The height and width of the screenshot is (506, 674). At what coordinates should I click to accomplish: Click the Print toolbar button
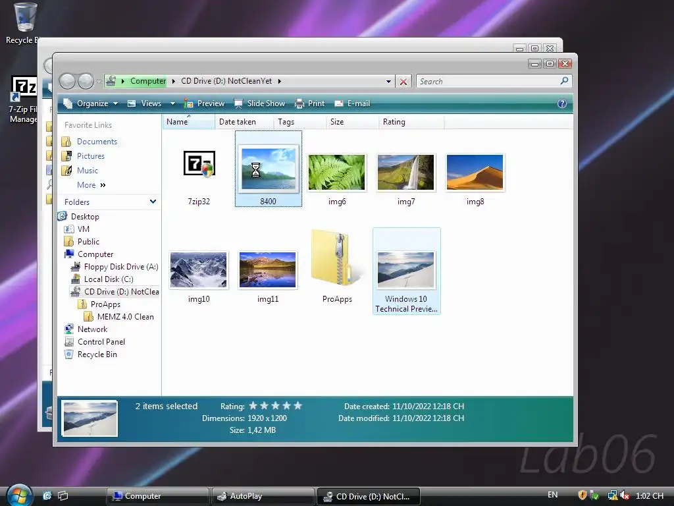coord(310,103)
